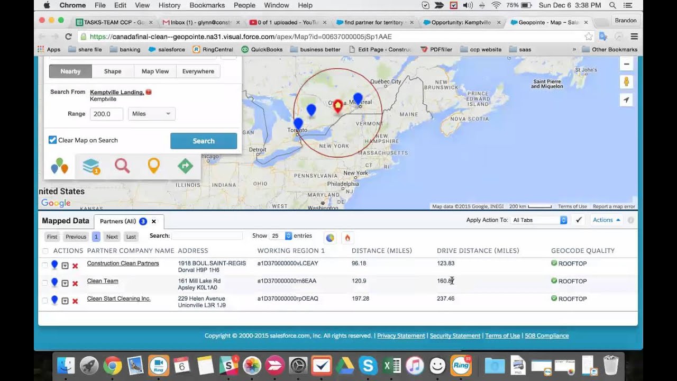Viewport: 677px width, 381px height.
Task: Go to the Next page of entries
Action: tap(112, 237)
